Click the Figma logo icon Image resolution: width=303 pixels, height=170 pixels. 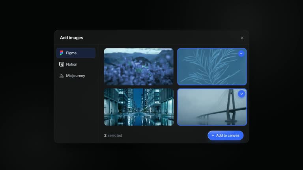point(62,53)
